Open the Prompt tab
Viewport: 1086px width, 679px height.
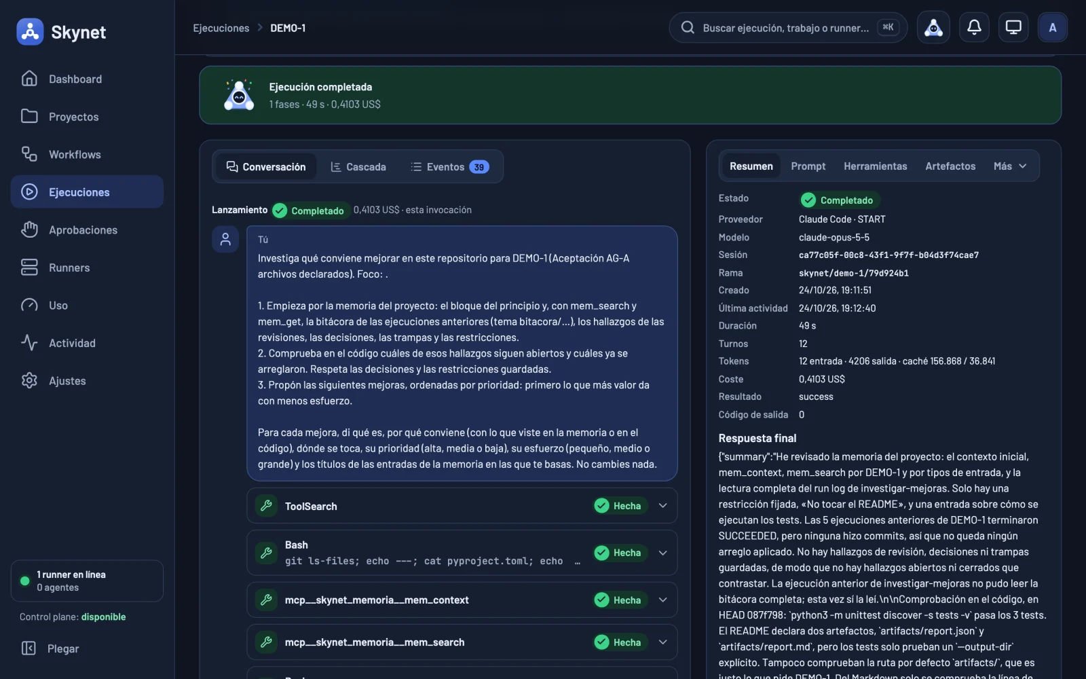(808, 166)
